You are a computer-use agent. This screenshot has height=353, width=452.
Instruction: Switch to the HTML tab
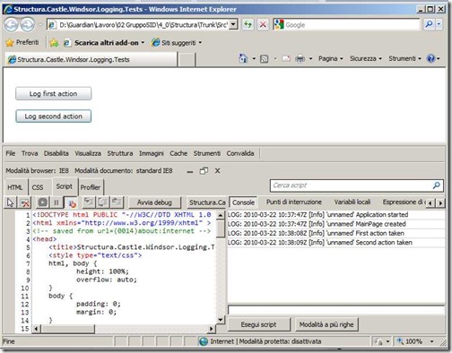(15, 187)
